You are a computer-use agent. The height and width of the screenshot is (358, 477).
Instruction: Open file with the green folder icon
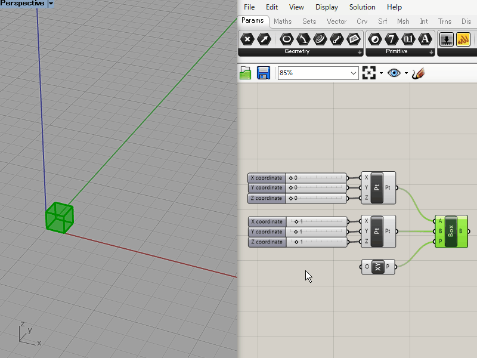pyautogui.click(x=246, y=73)
